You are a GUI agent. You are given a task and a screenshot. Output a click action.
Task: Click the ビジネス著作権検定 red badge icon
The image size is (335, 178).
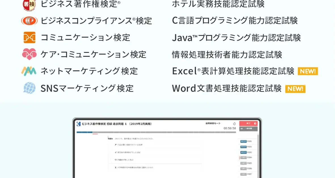29,5
